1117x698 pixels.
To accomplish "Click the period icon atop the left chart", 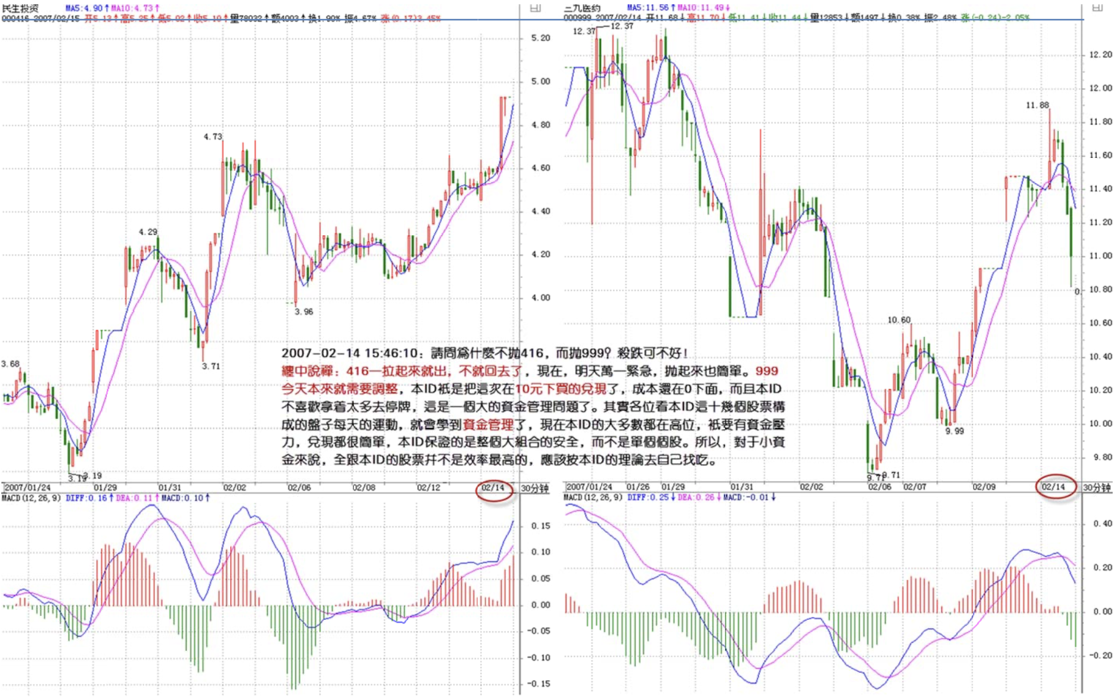I will click(x=535, y=8).
